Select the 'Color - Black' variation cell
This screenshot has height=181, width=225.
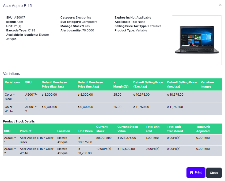click(10, 97)
